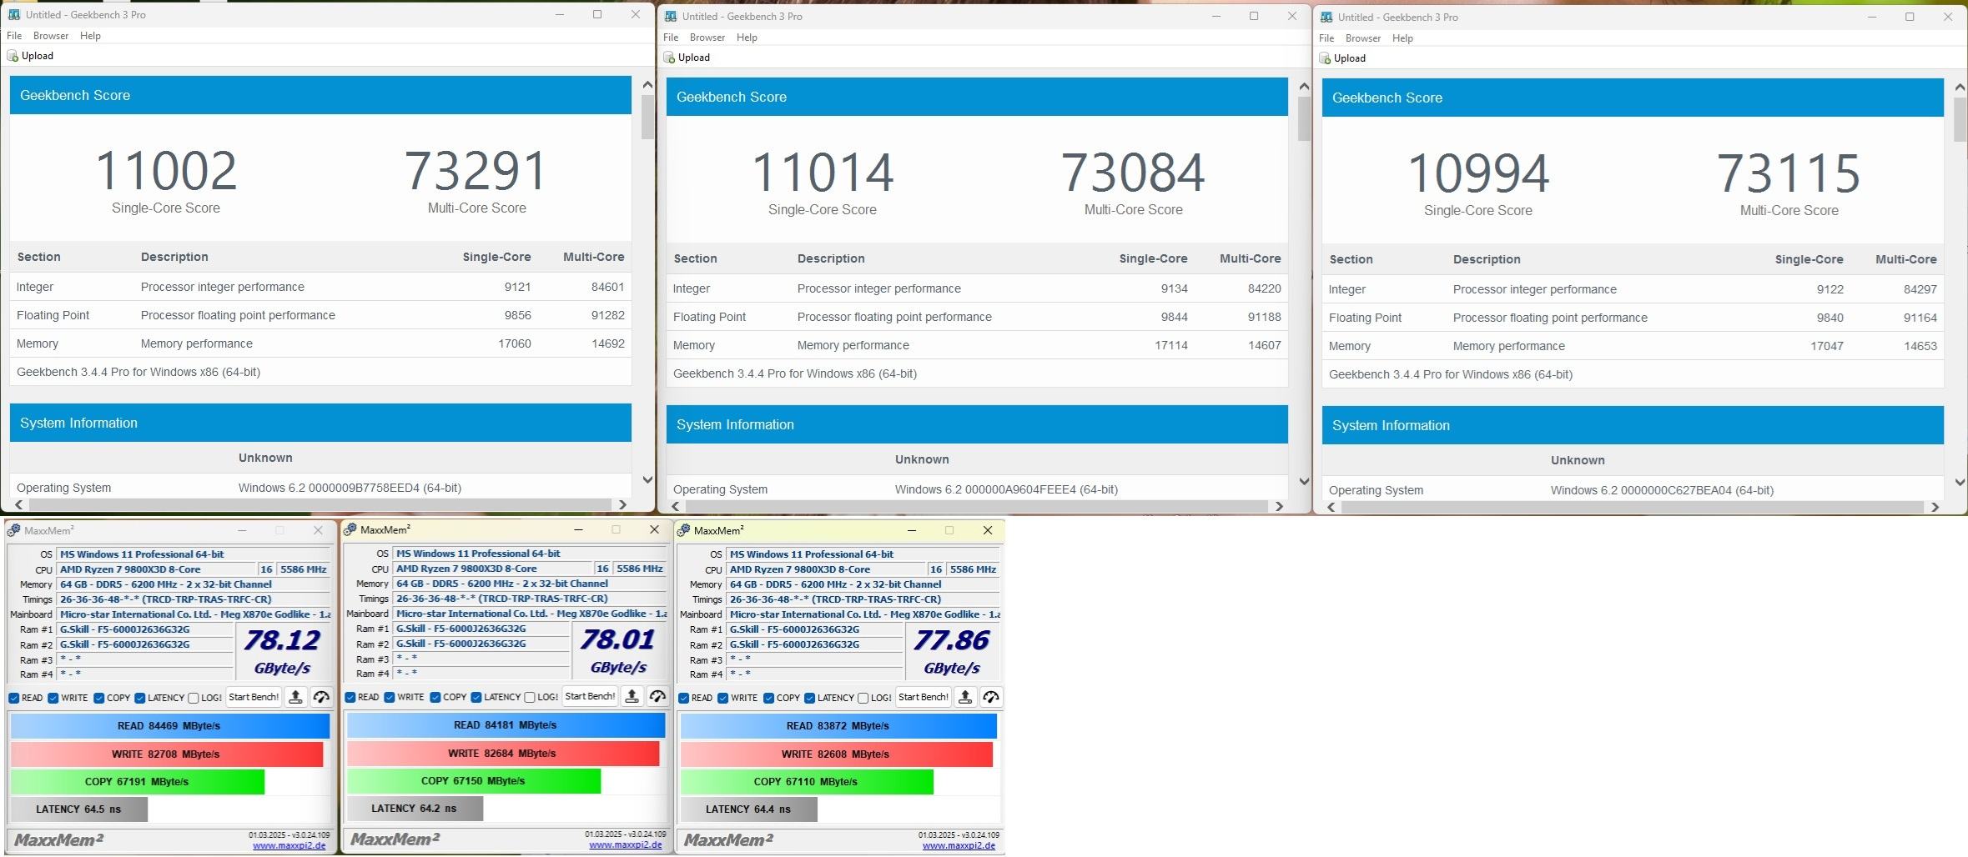
Task: Click Start Bench! in the 77.86 GByte/s MaxxMem window
Action: 924,697
